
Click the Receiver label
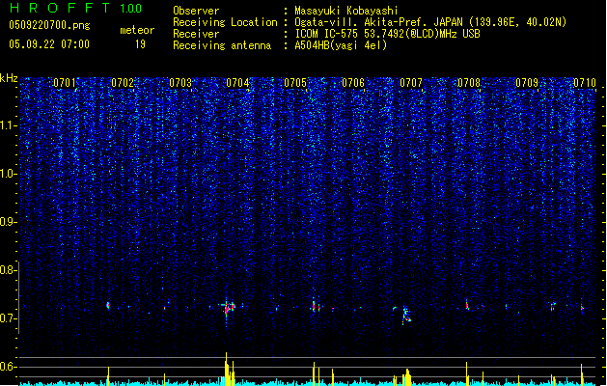(196, 34)
